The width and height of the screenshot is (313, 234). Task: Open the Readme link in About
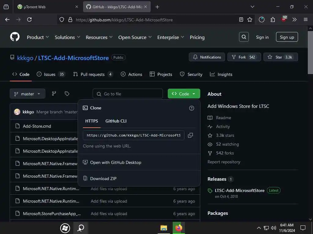pyautogui.click(x=223, y=118)
